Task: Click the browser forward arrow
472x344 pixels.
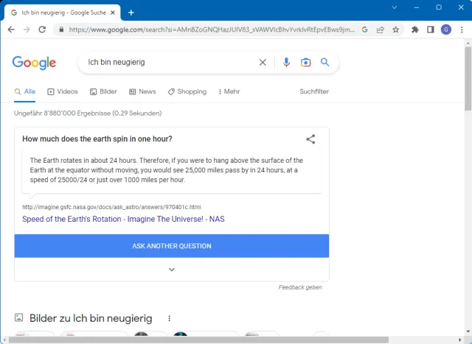Action: point(27,29)
